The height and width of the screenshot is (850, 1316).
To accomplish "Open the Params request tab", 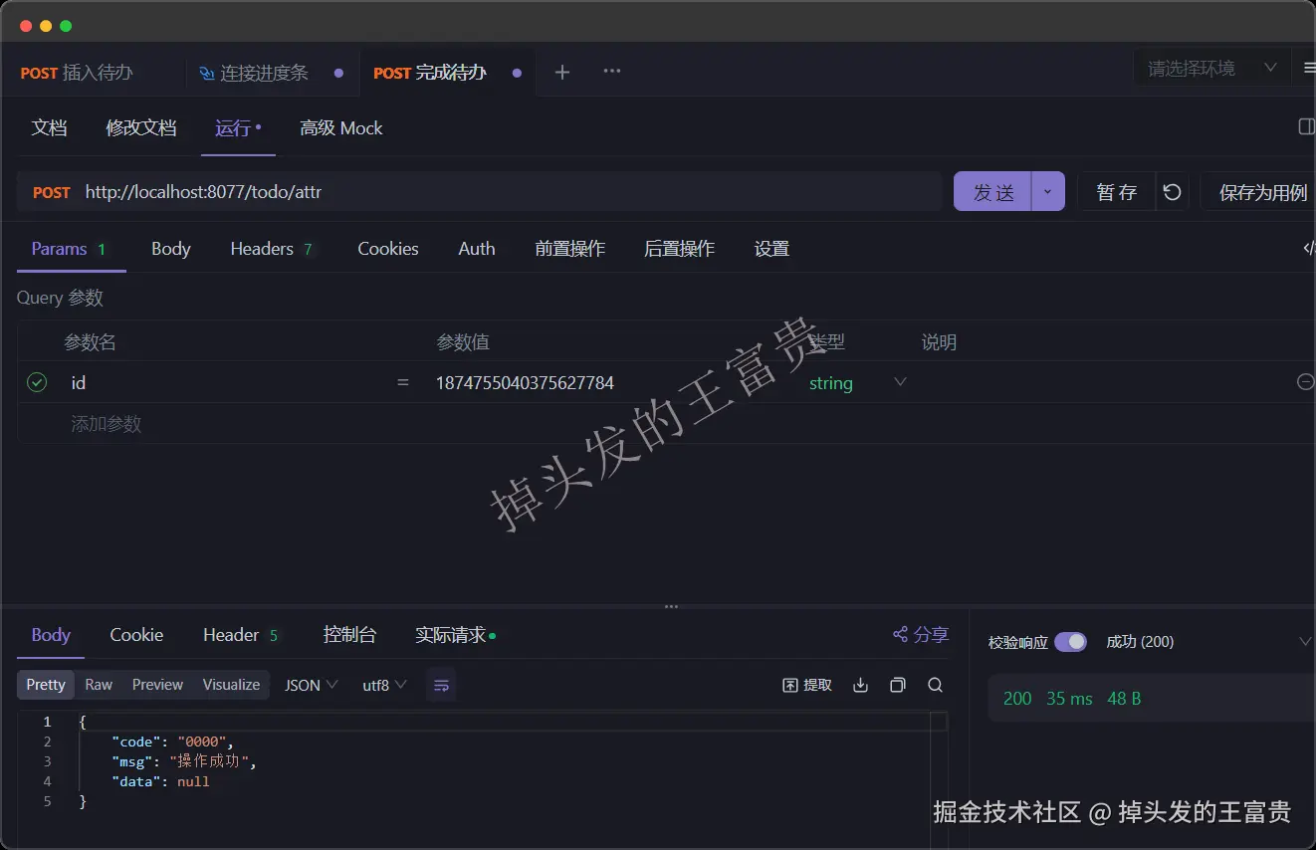I will pyautogui.click(x=69, y=249).
